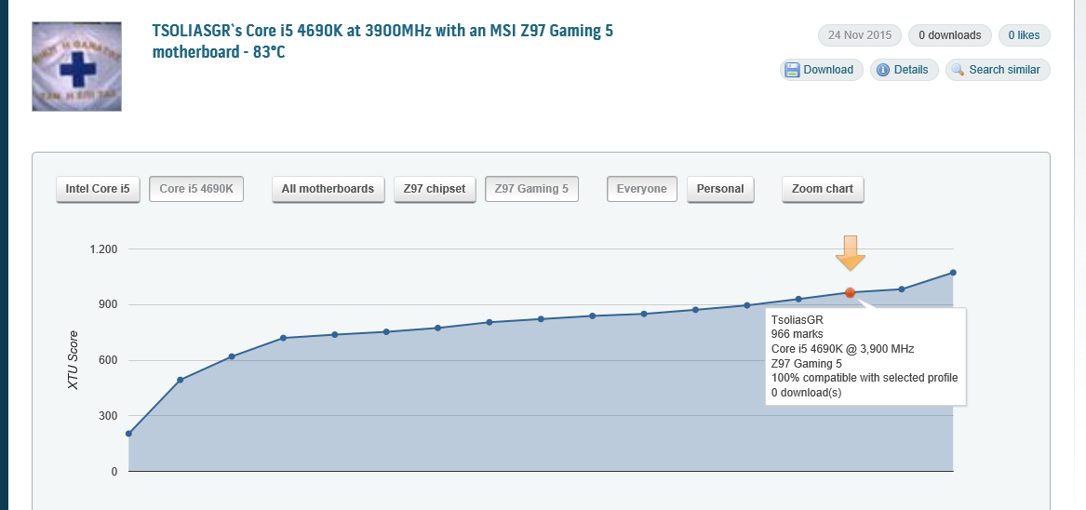Select All motherboards filter
This screenshot has width=1086, height=510.
[x=328, y=189]
